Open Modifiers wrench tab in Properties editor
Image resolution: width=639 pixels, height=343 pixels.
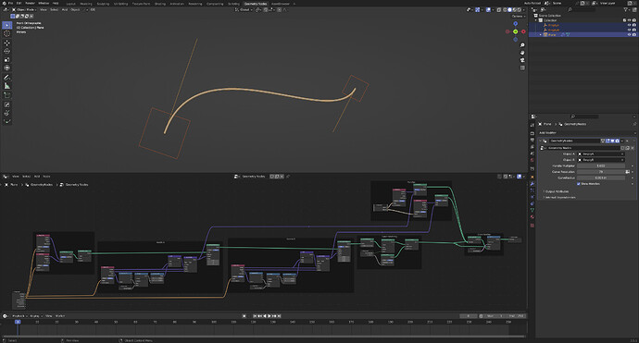532,183
